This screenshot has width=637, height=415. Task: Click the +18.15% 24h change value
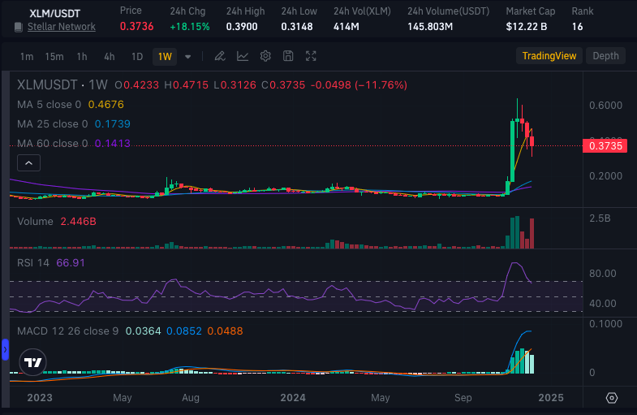190,27
